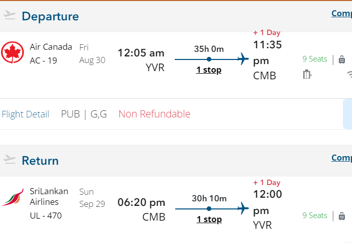352x243 pixels.
Task: Click the Wi-Fi amenity icon
Action: pos(349,75)
